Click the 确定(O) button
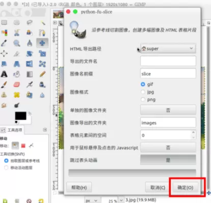The height and width of the screenshot is (203, 211). 186,187
